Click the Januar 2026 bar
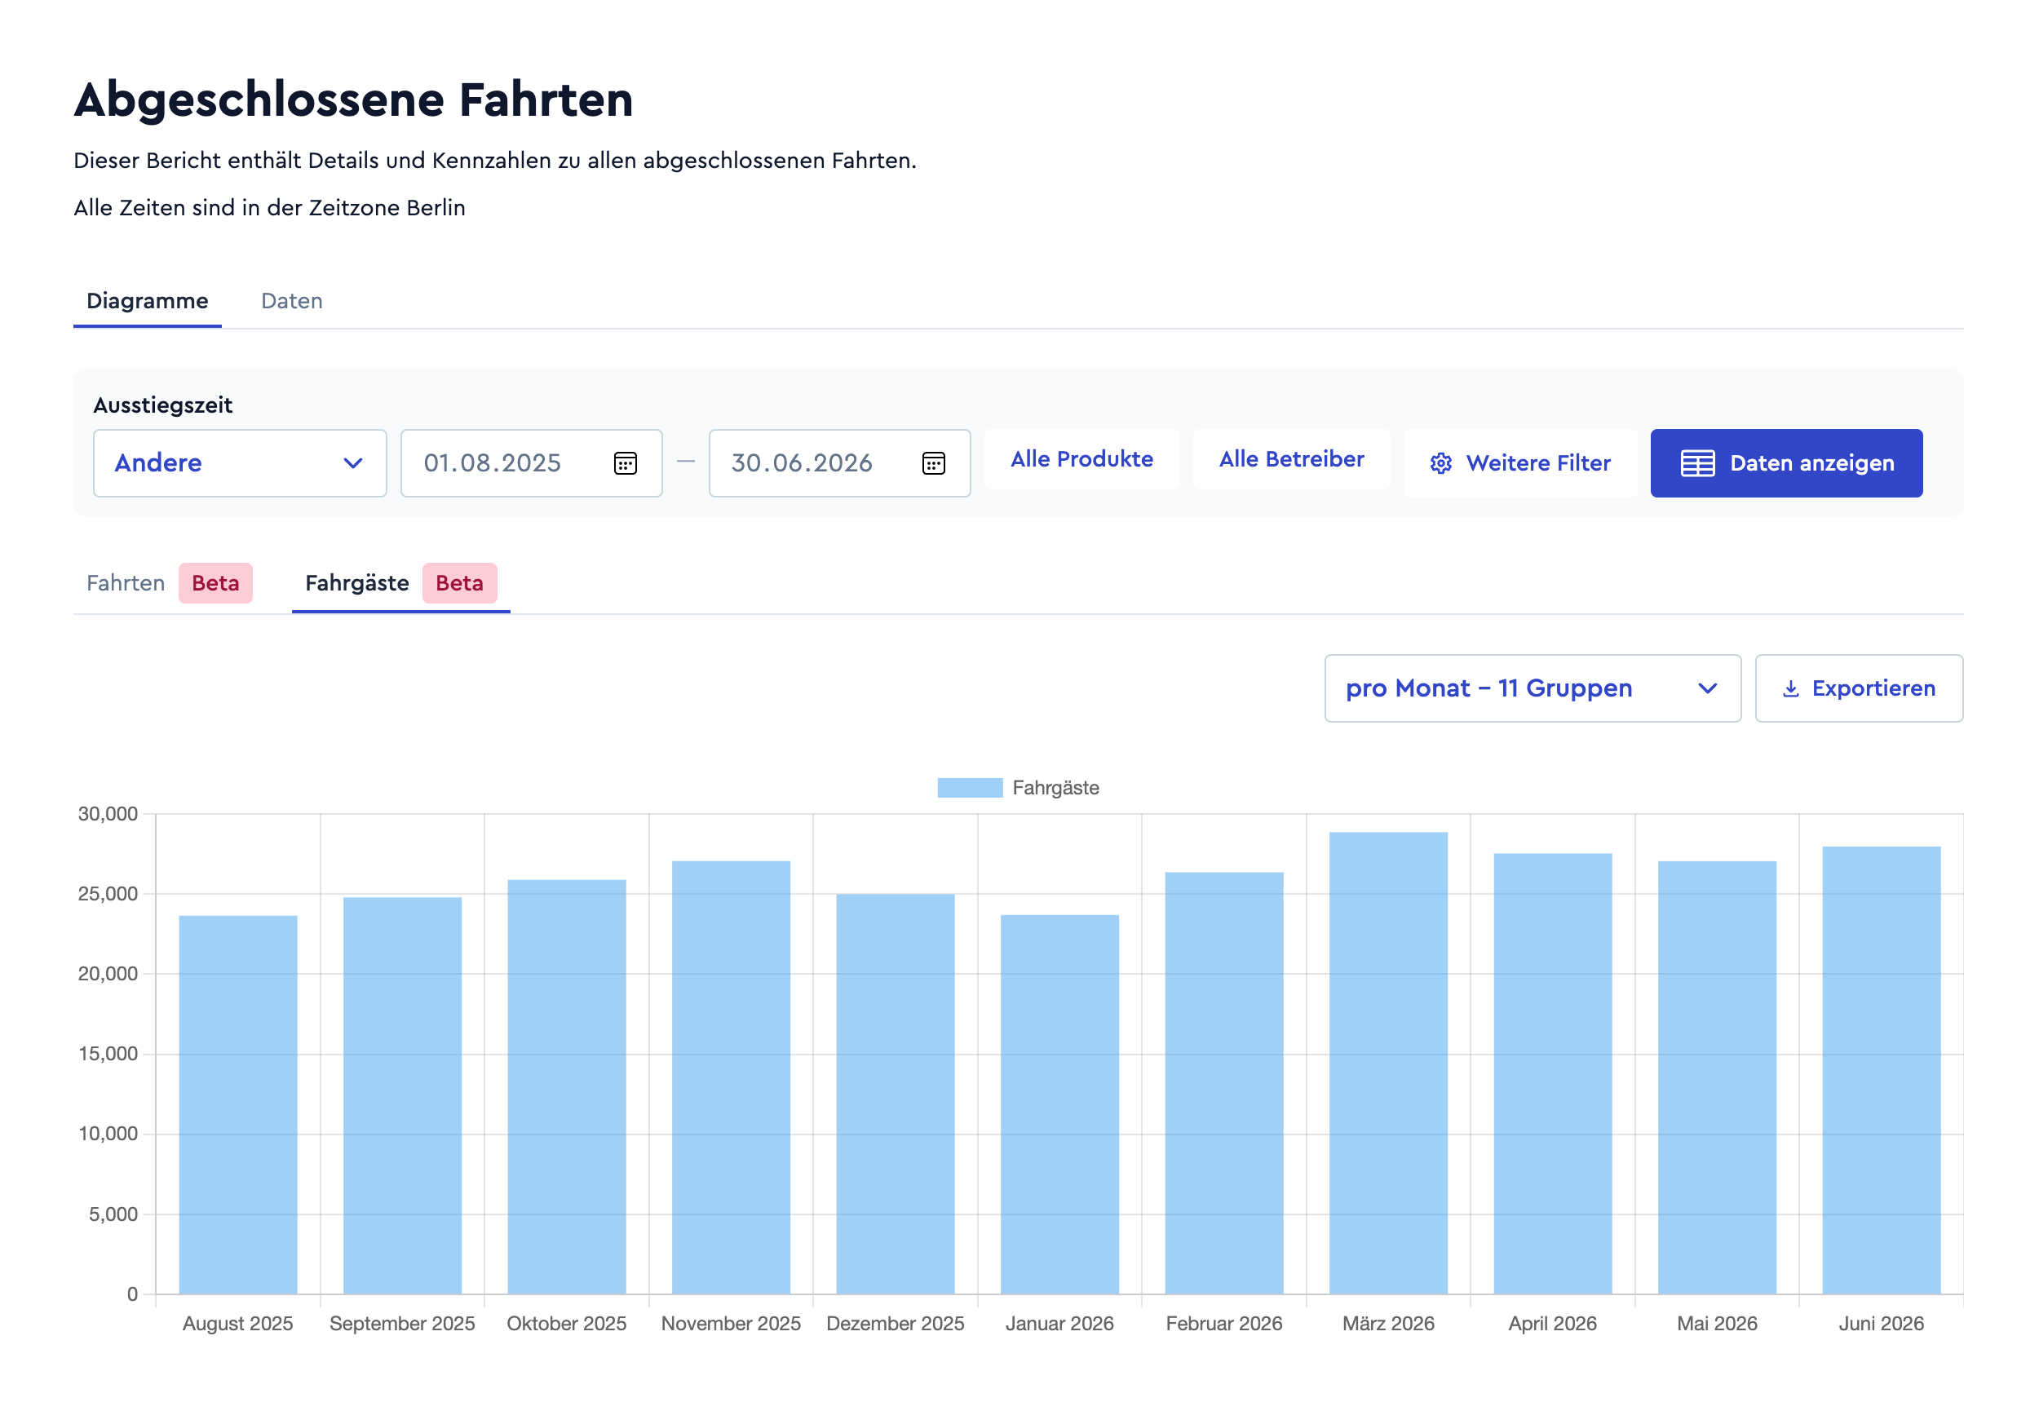 [1059, 1105]
